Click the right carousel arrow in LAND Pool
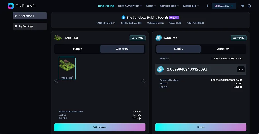The image size is (259, 134). click(143, 81)
